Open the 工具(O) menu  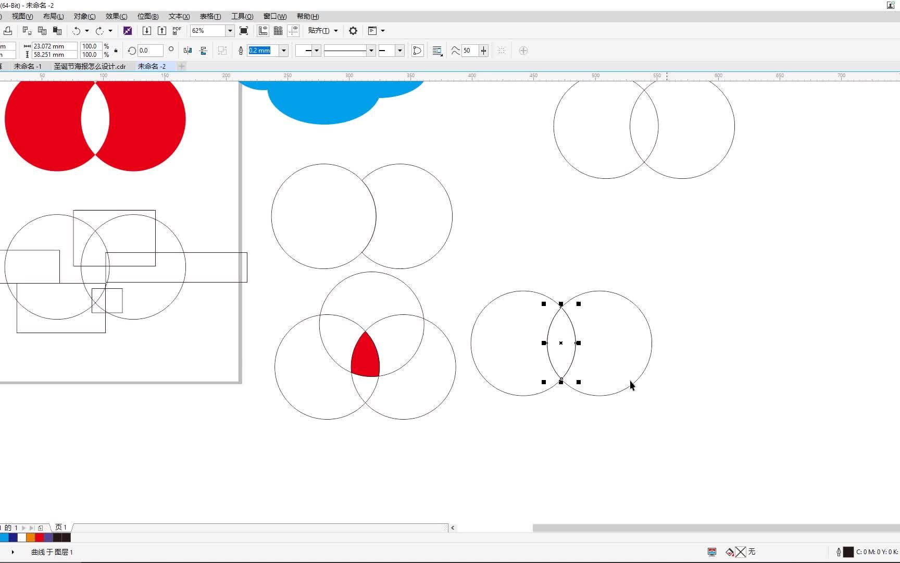242,16
